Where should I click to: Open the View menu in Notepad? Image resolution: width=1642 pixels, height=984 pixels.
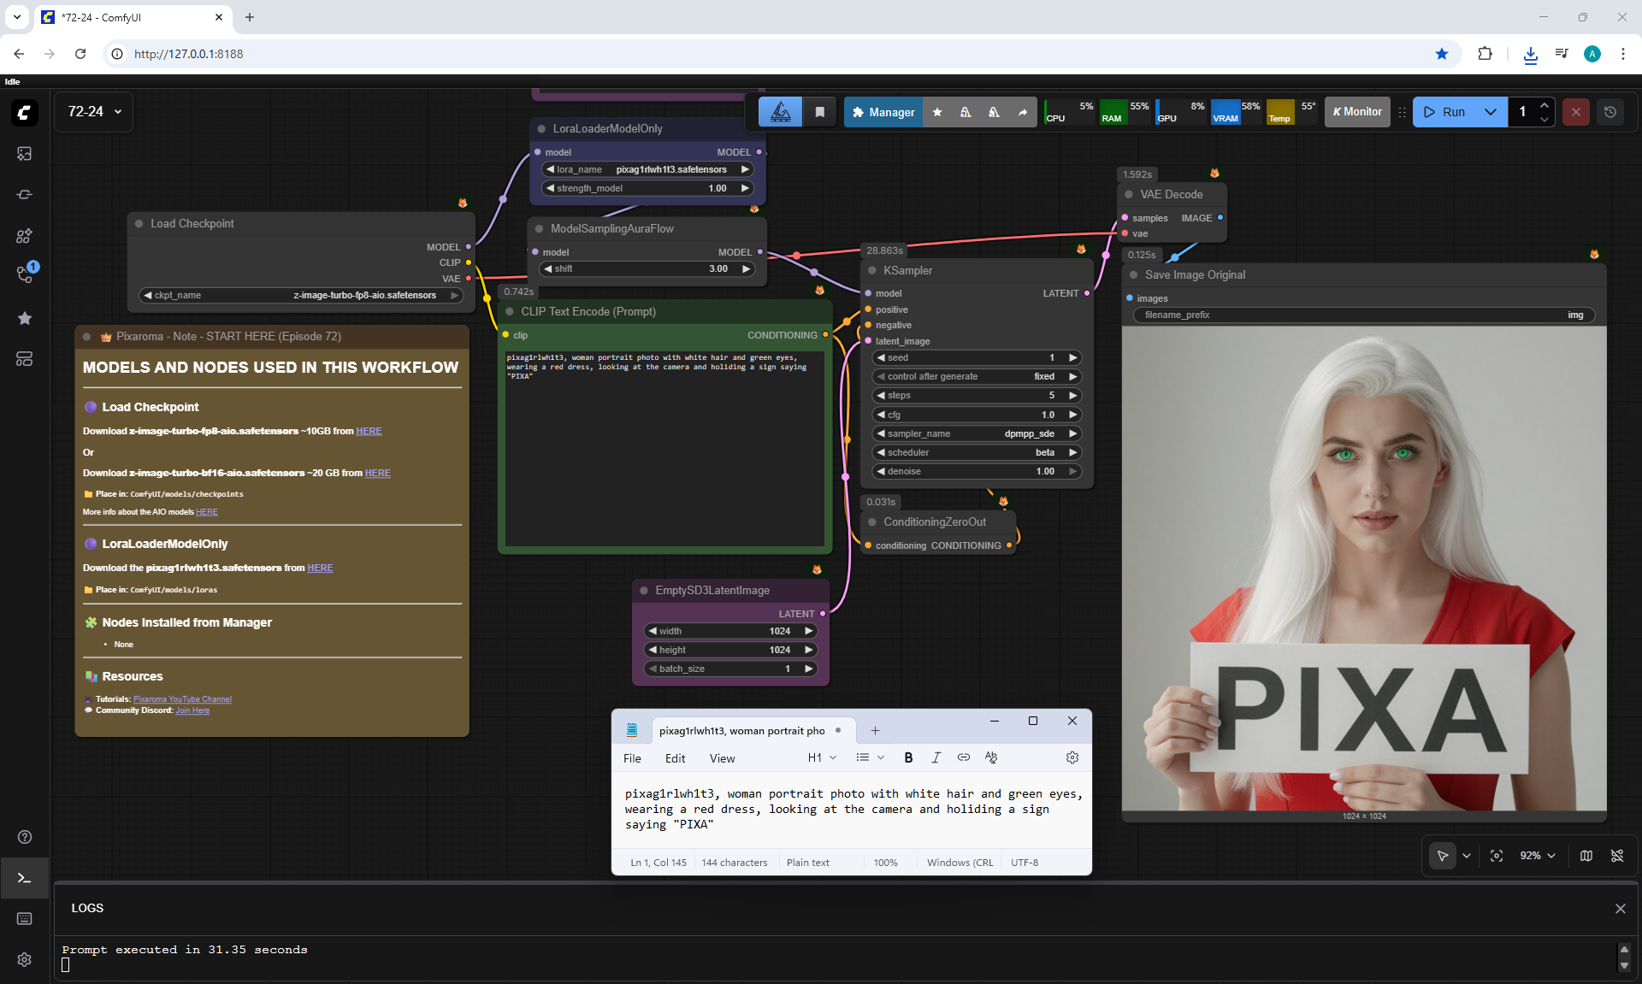[722, 758]
